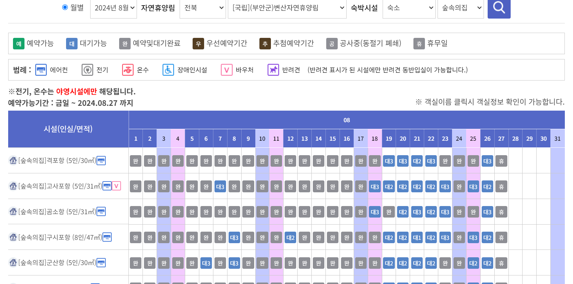Click the date header 1
This screenshot has height=284, width=573.
coord(136,138)
